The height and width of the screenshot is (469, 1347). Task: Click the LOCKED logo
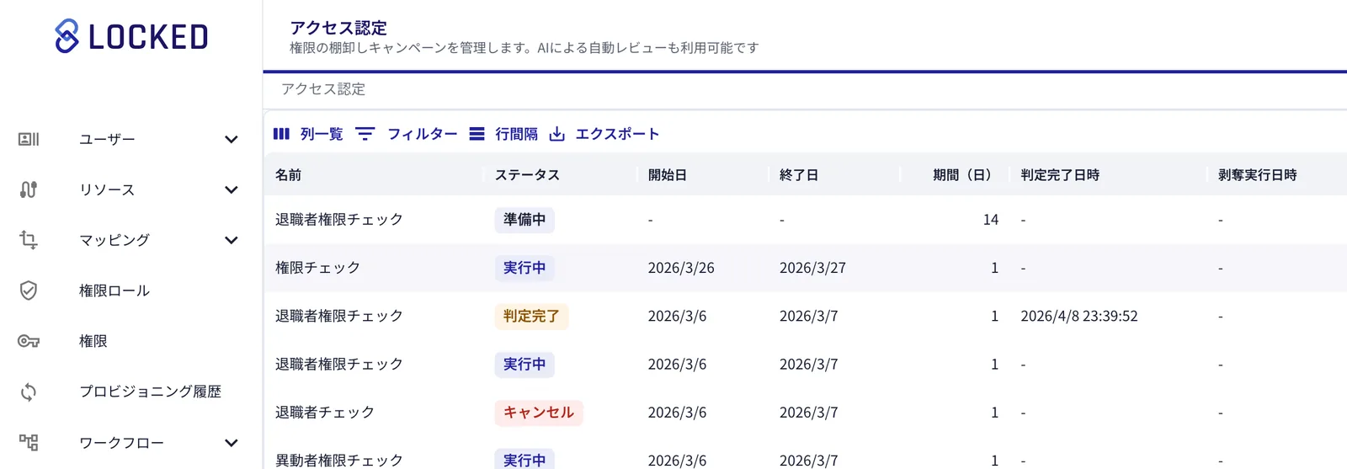pos(131,36)
